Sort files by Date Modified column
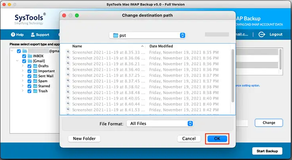This screenshot has height=160, width=292. click(x=161, y=46)
